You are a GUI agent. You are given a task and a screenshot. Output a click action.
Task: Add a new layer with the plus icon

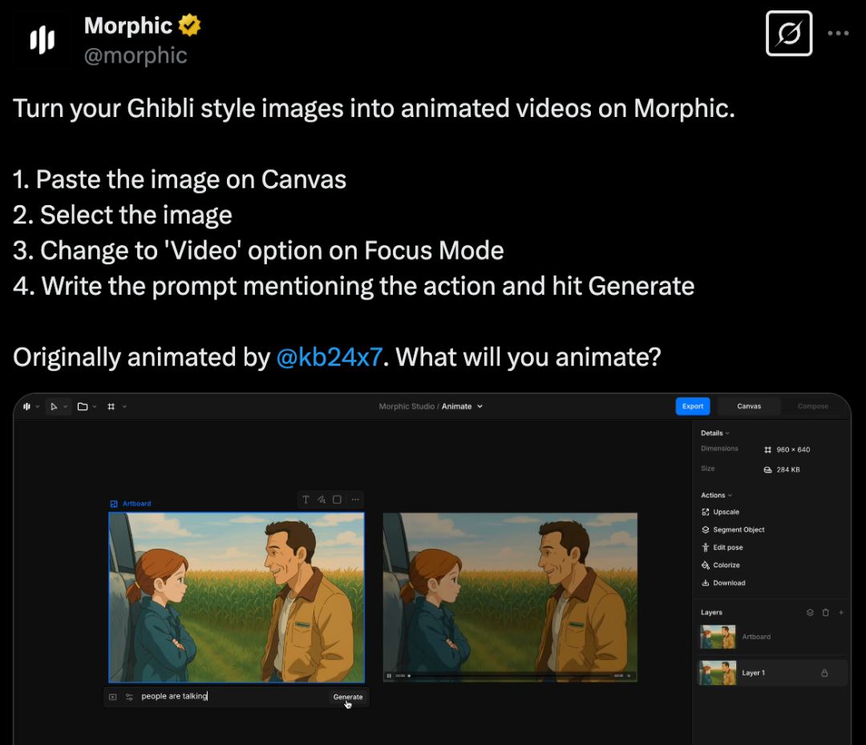click(x=840, y=612)
